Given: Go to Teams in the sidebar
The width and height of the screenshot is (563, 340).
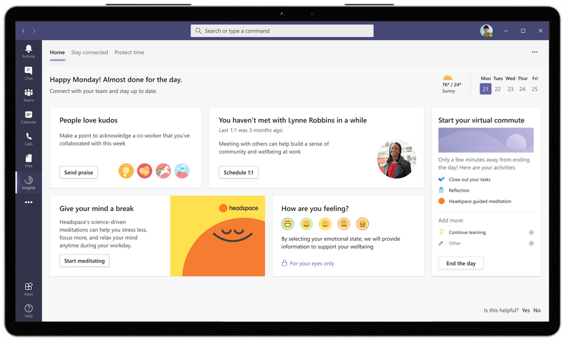Looking at the screenshot, I should (28, 95).
